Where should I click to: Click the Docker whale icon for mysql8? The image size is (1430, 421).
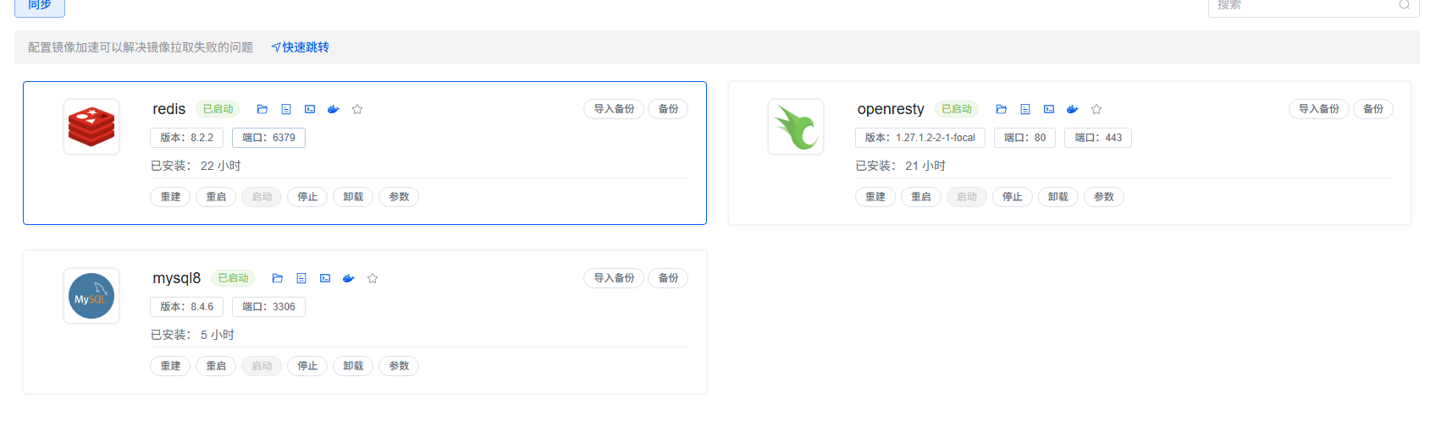pos(349,278)
